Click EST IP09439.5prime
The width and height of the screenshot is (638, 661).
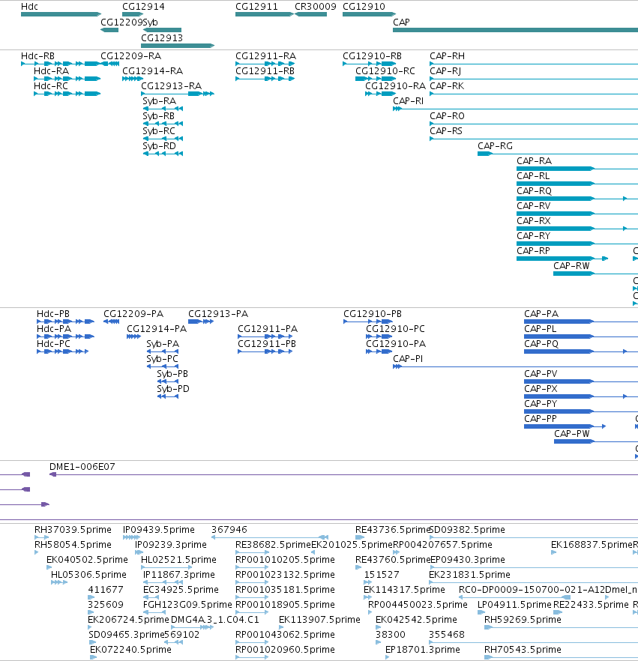pyautogui.click(x=131, y=537)
